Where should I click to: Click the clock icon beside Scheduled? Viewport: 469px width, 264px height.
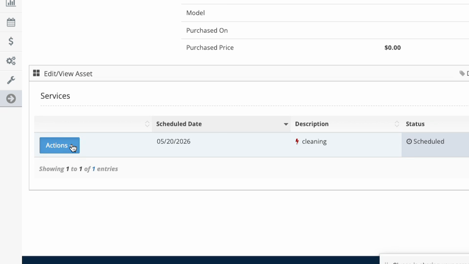tap(409, 141)
